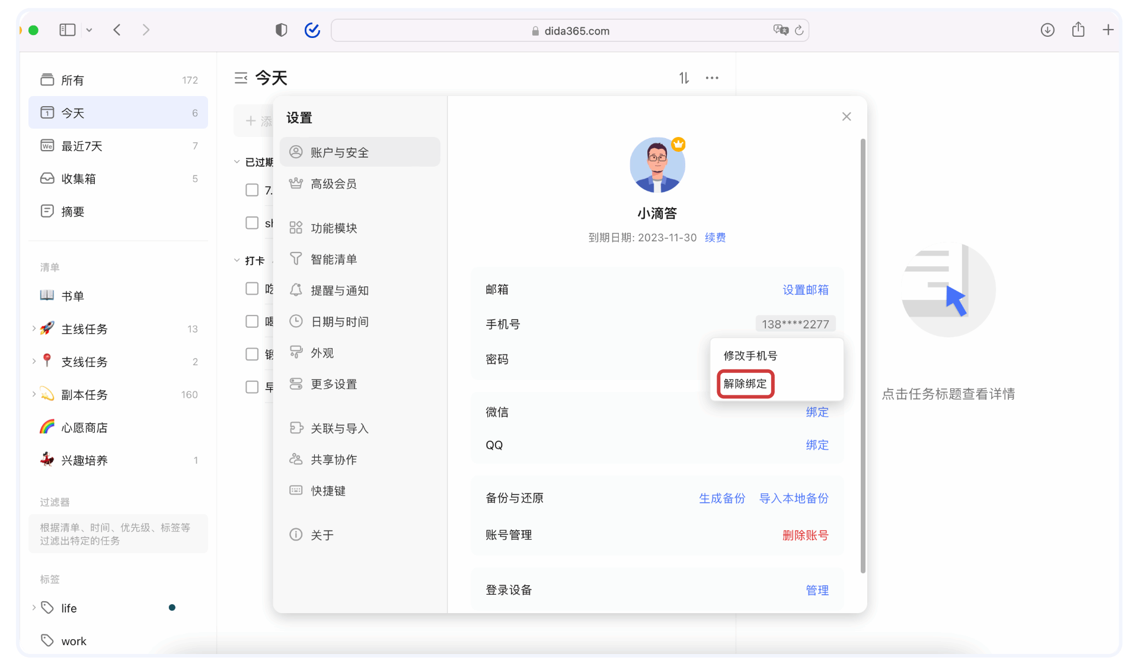The width and height of the screenshot is (1134, 670).
Task: Click the Safari share icon in the toolbar
Action: [1078, 30]
